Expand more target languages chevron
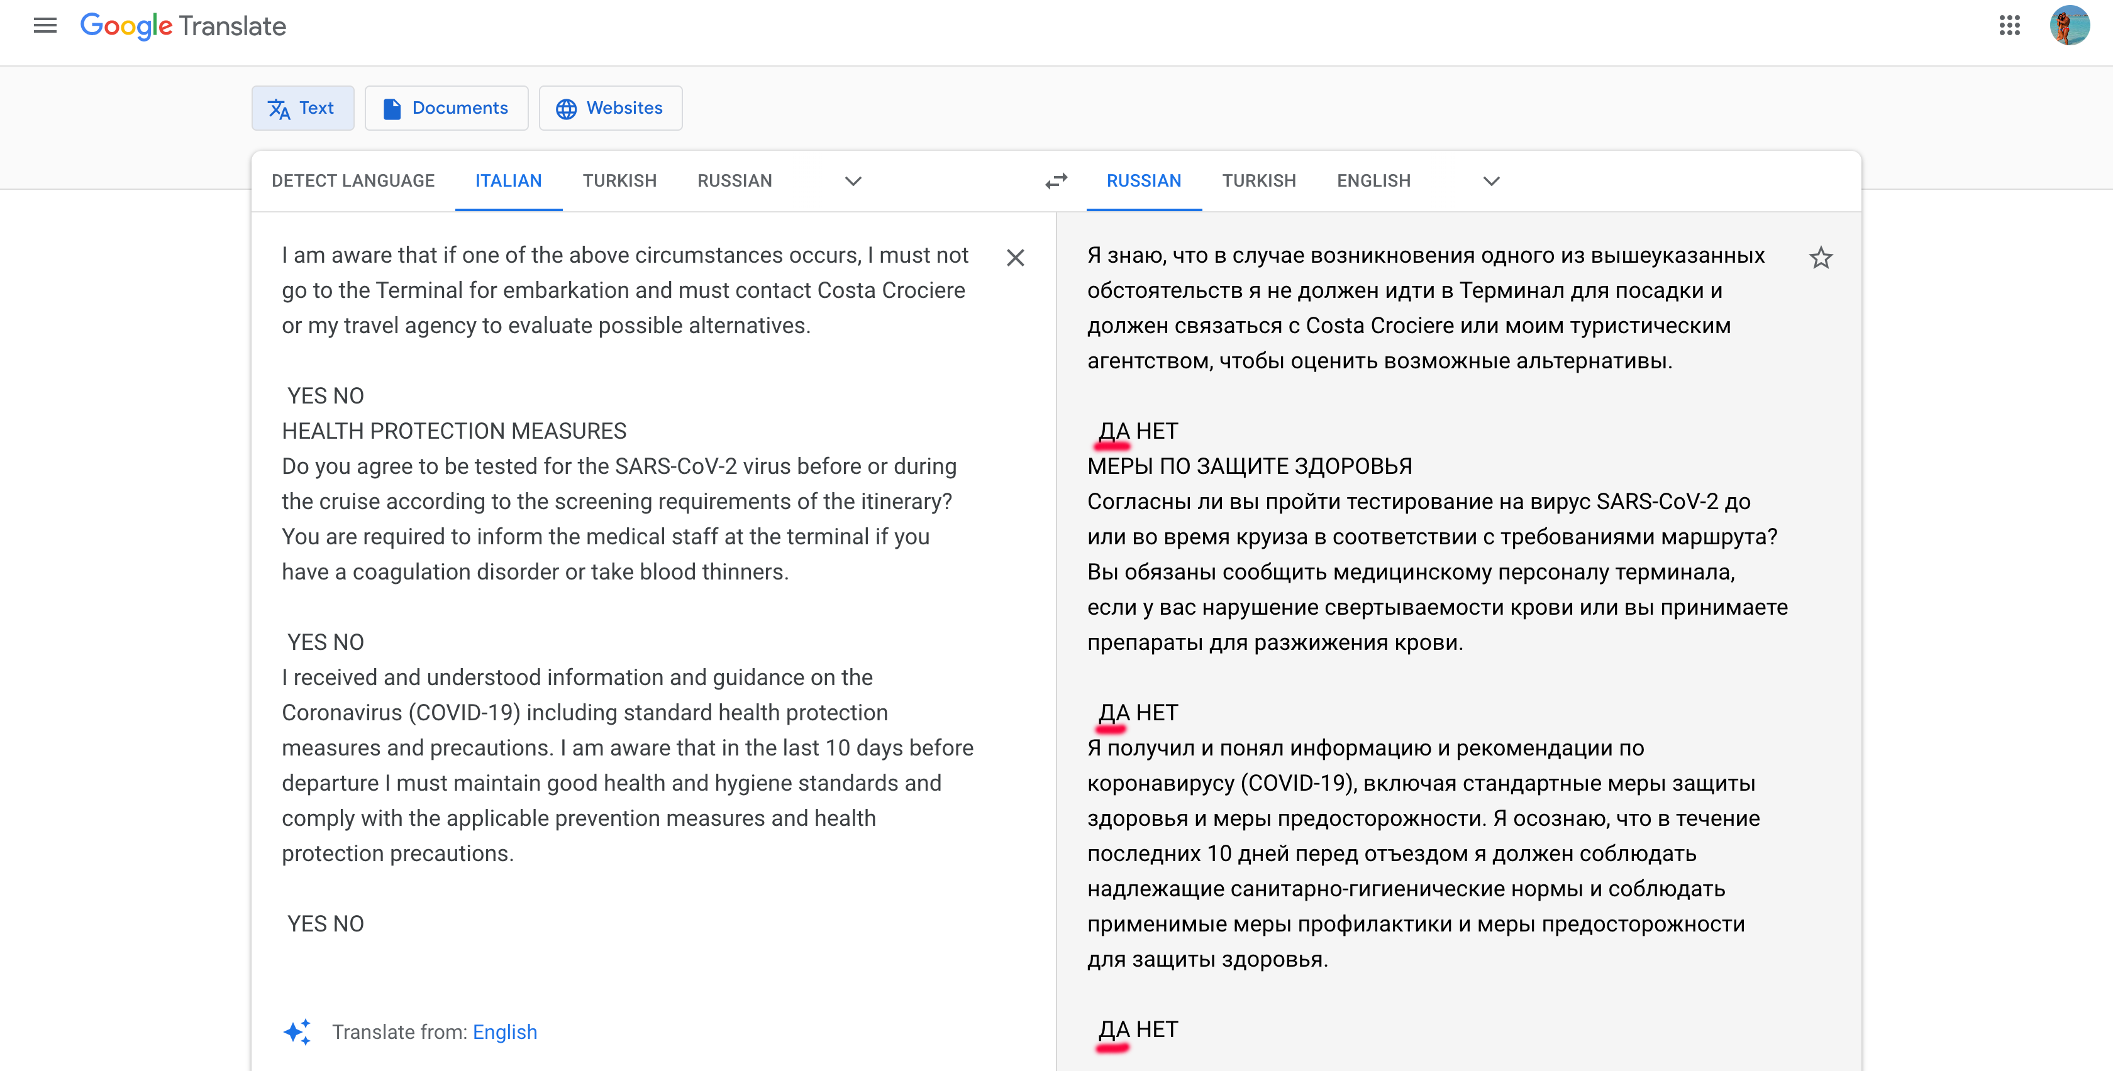2113x1071 pixels. tap(1491, 180)
